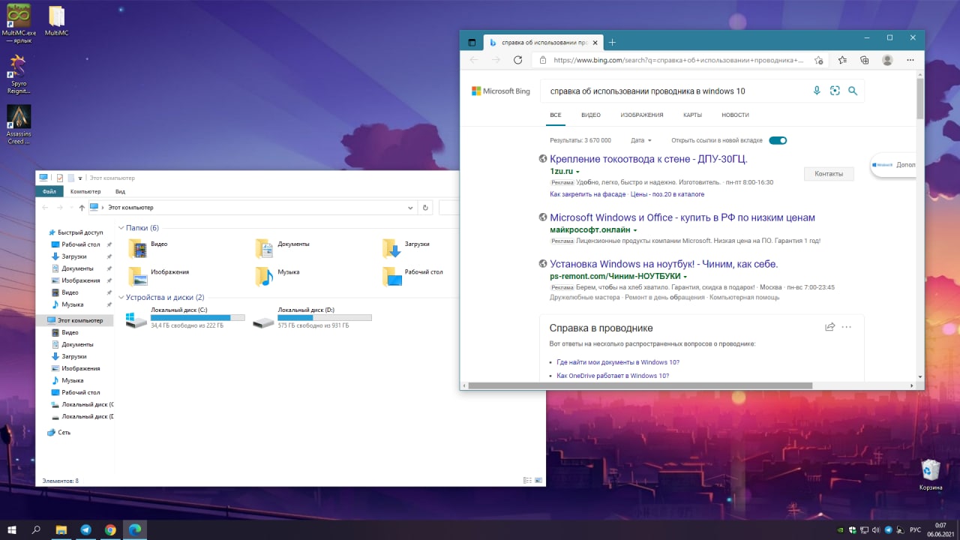Screen dimensions: 960x540
Task: Expand майкрософт.онлайн ad URL dropdown arrow
Action: pyautogui.click(x=635, y=230)
